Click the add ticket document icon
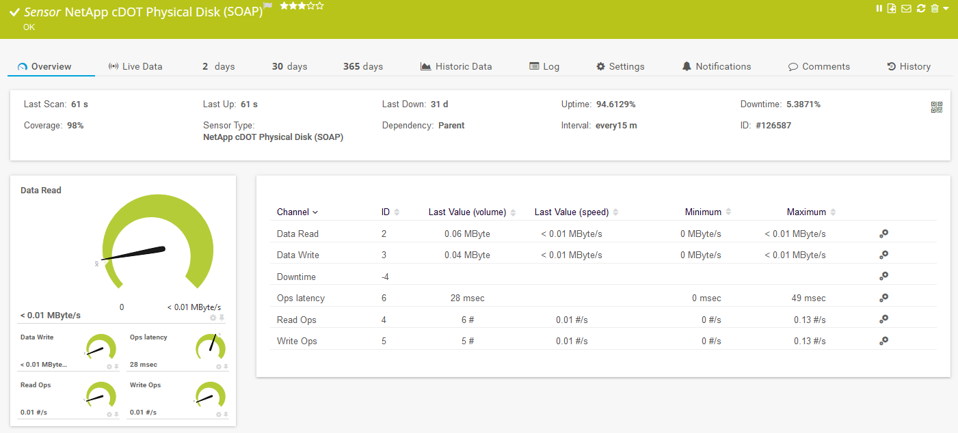The height and width of the screenshot is (433, 958). tap(892, 8)
